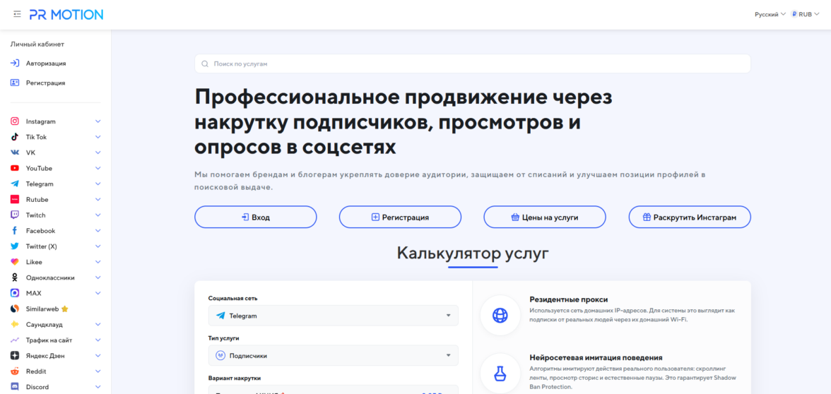The width and height of the screenshot is (831, 394).
Task: Expand the YouTube menu chevron
Action: (98, 168)
